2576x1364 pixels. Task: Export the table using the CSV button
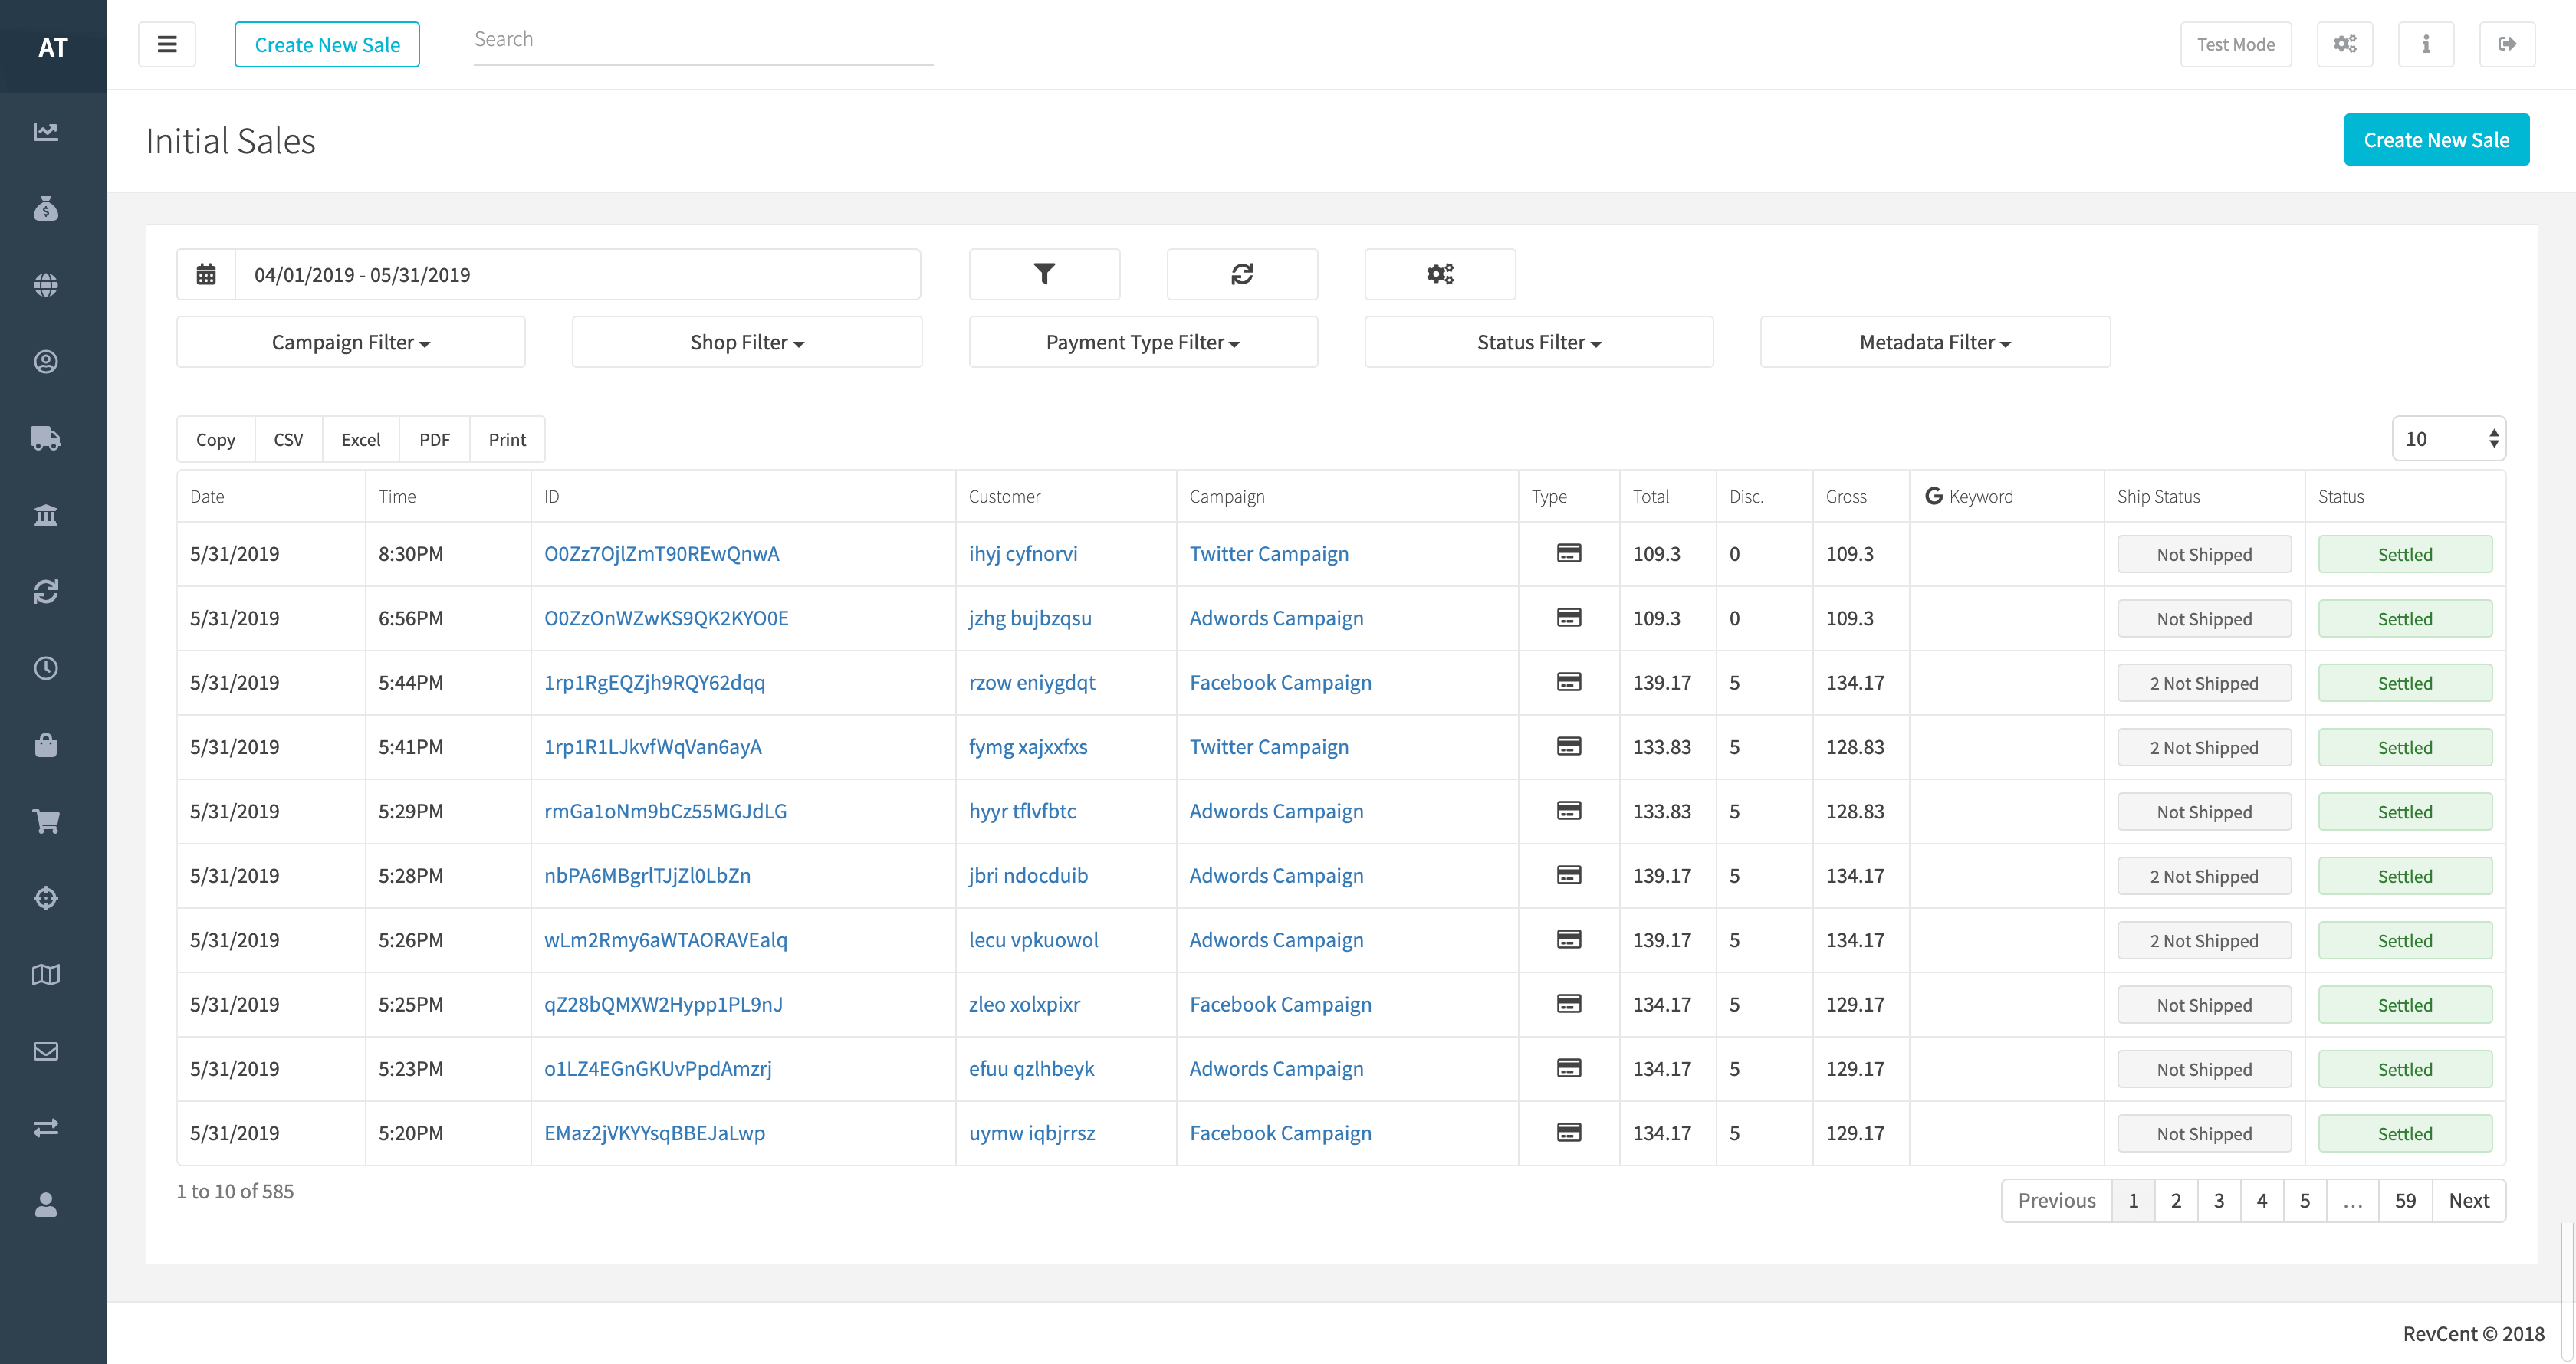pos(288,440)
